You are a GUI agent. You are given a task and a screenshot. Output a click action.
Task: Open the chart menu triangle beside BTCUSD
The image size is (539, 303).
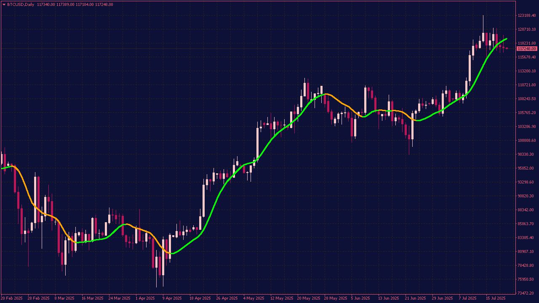(4, 4)
